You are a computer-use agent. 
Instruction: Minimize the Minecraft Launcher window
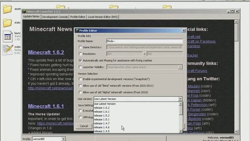229,11
